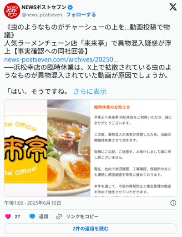Open the NEWSポストセブン account name
This screenshot has height=237, width=182.
point(44,7)
